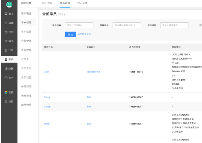Click the 客户手机号 column header

135,47
